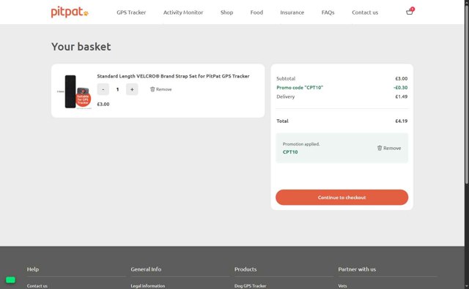The width and height of the screenshot is (469, 289).
Task: Remove the CPT10 promotion
Action: pos(389,148)
